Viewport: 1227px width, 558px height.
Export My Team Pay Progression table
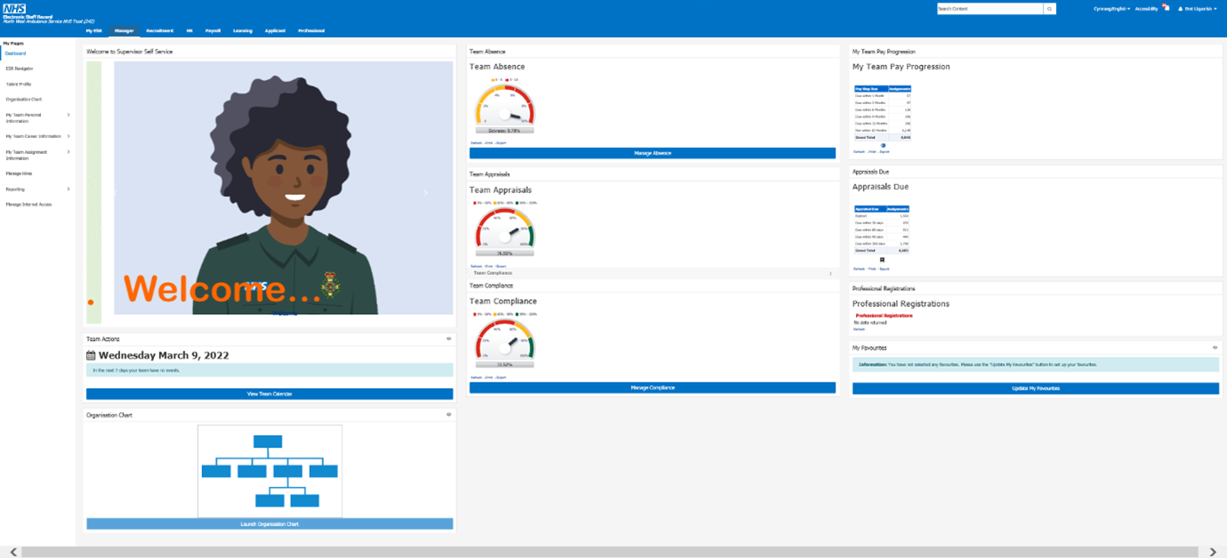coord(884,152)
